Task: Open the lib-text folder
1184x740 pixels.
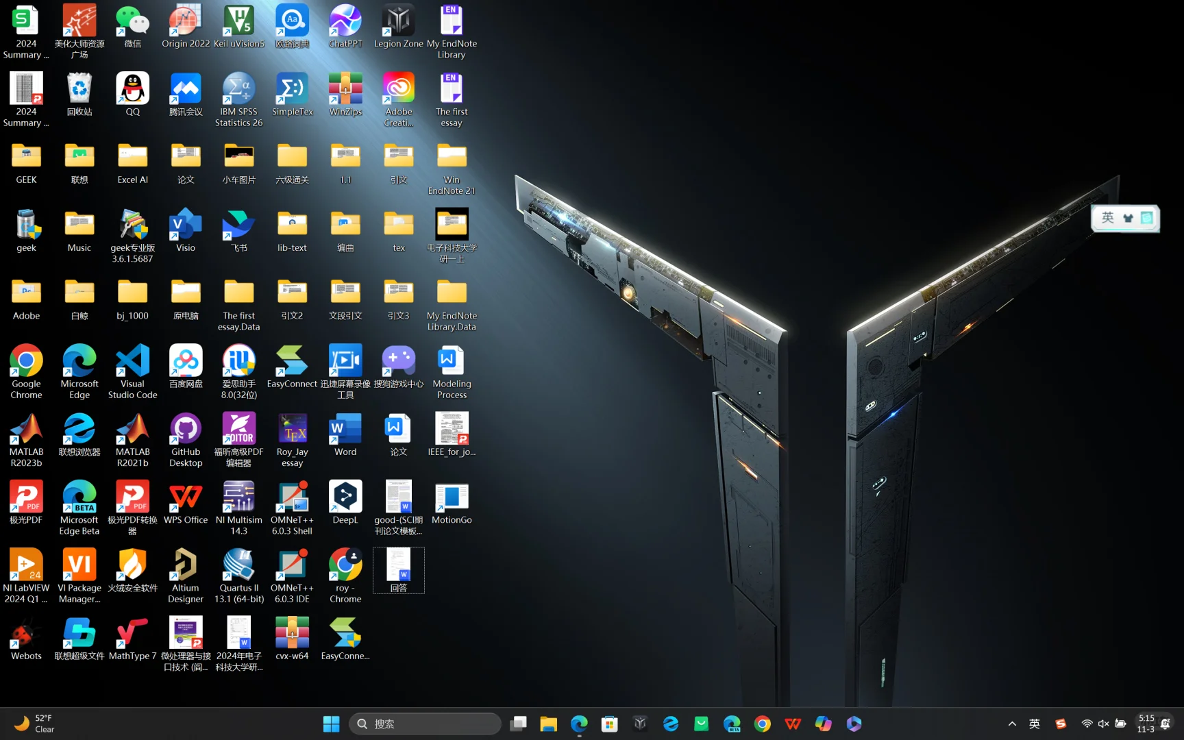Action: [292, 231]
